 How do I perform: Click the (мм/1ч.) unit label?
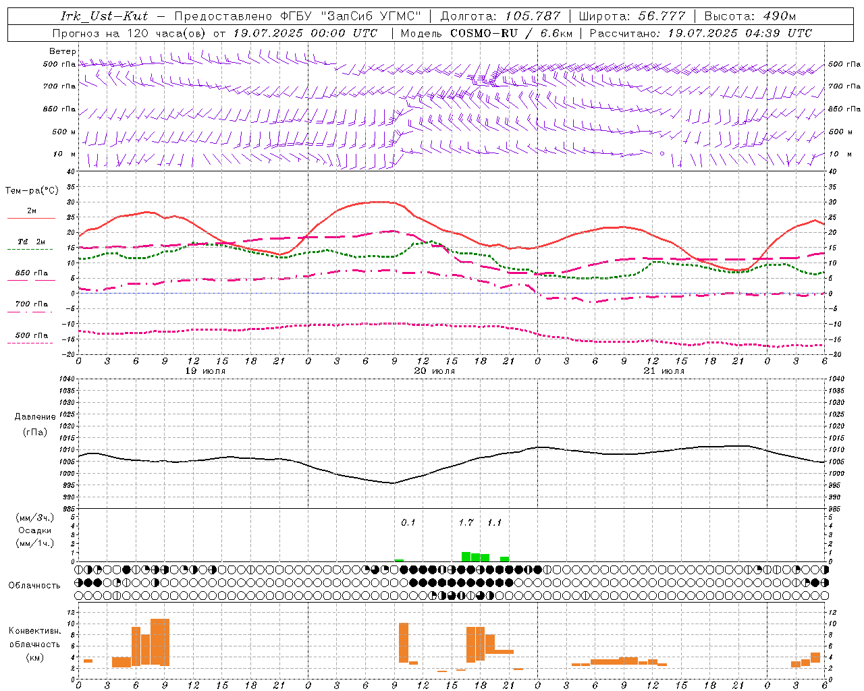(34, 543)
